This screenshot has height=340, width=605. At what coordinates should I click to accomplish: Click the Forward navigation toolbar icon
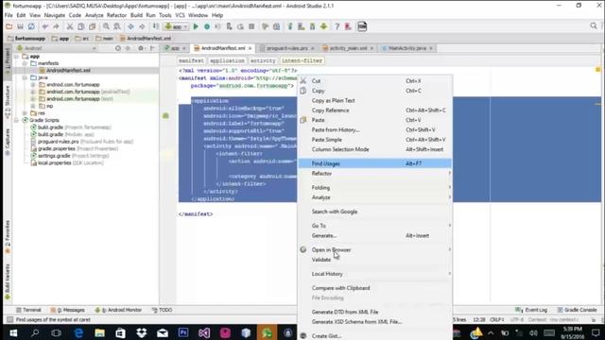(142, 26)
